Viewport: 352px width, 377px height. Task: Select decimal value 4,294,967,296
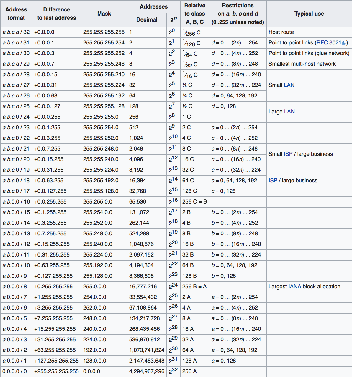(x=147, y=371)
